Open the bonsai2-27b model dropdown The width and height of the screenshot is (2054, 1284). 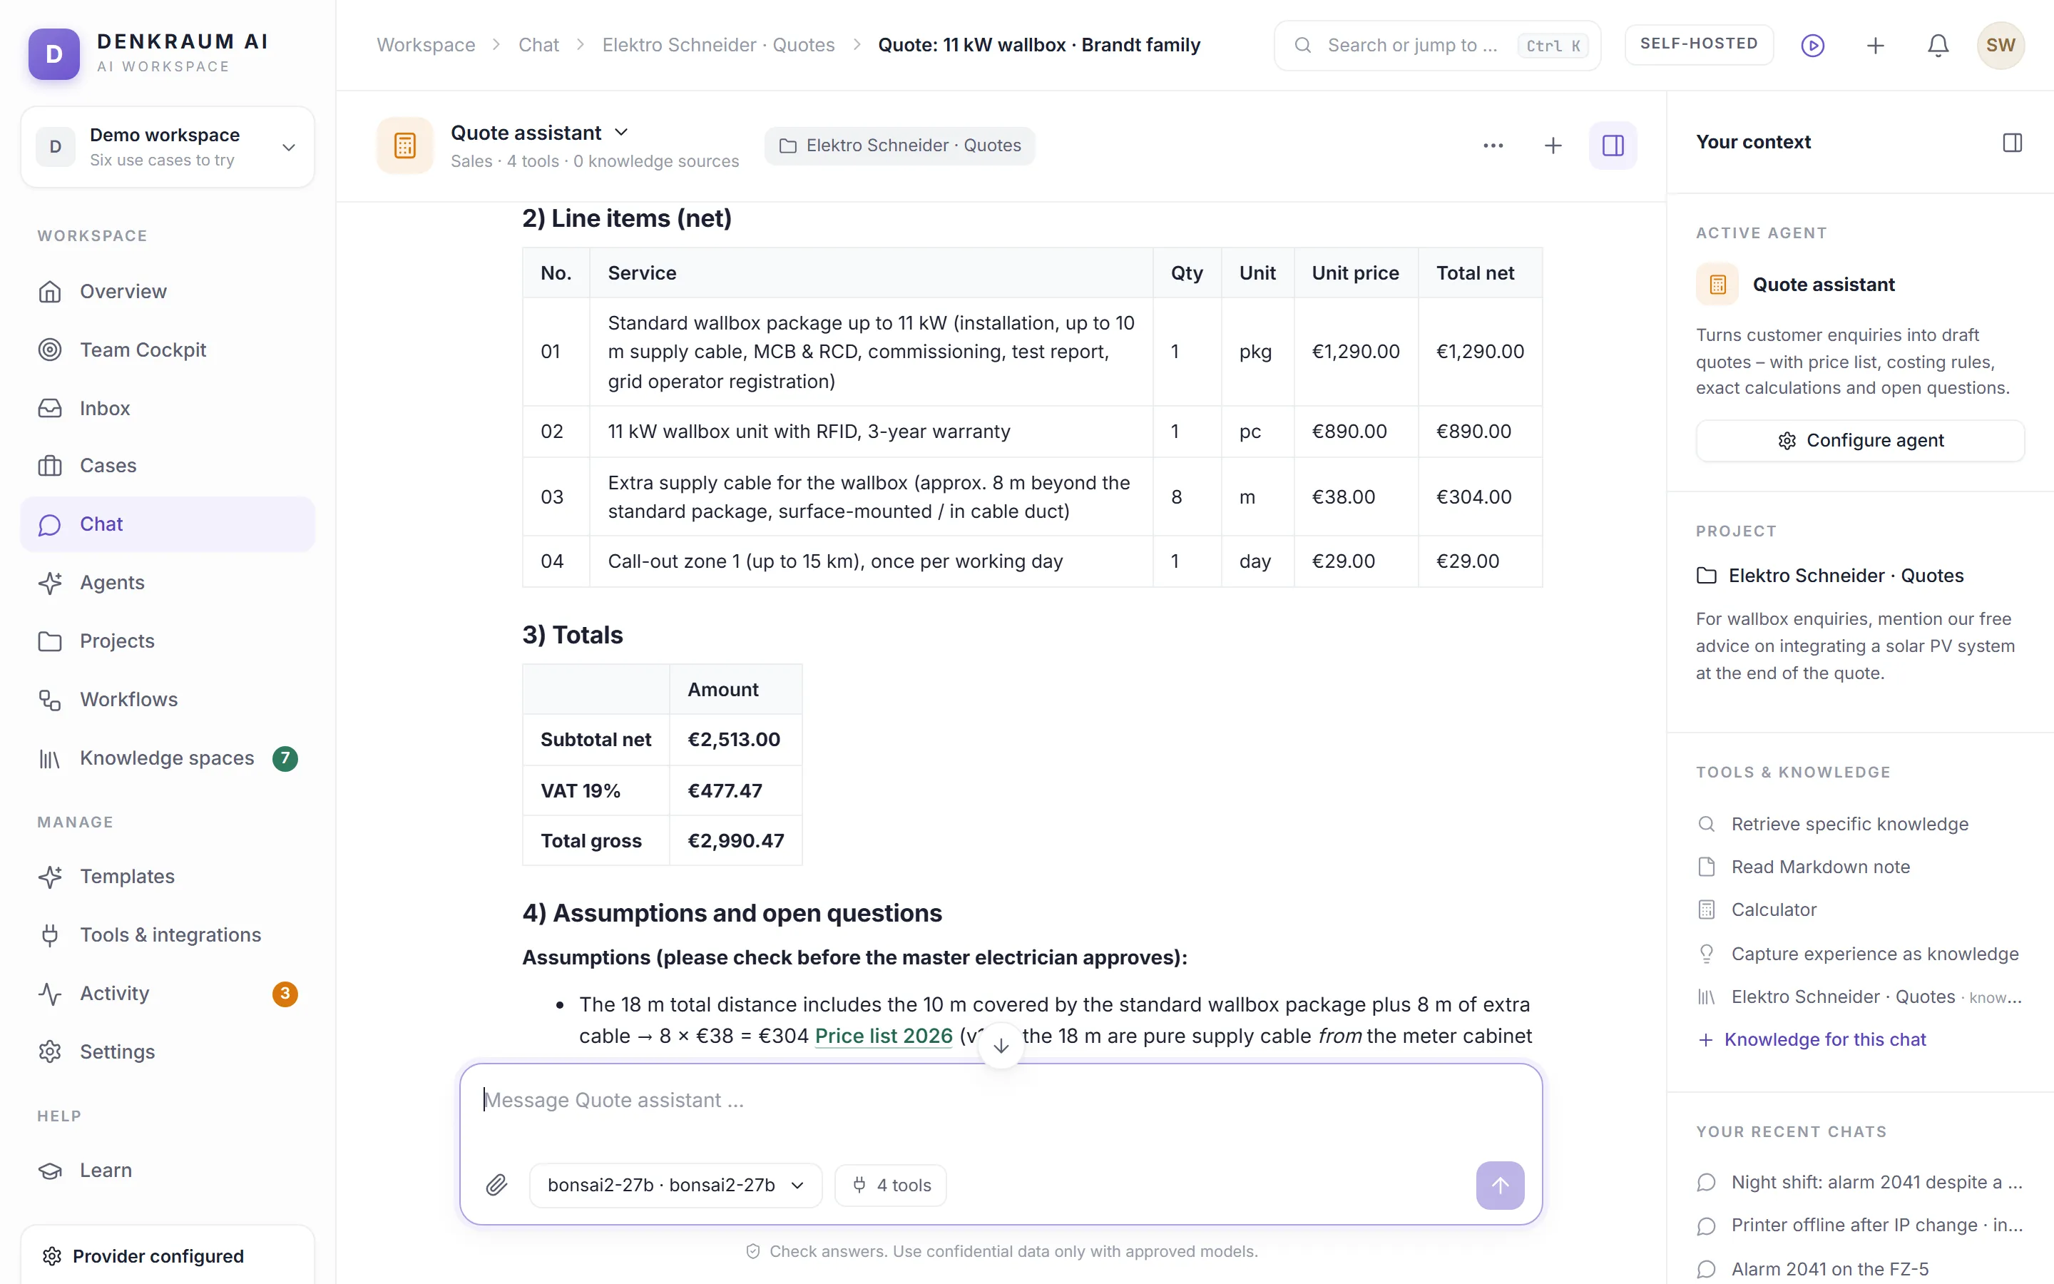click(x=675, y=1185)
